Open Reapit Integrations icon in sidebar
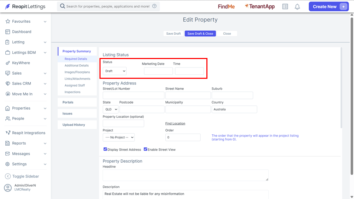This screenshot has width=354, height=199. tap(8, 133)
